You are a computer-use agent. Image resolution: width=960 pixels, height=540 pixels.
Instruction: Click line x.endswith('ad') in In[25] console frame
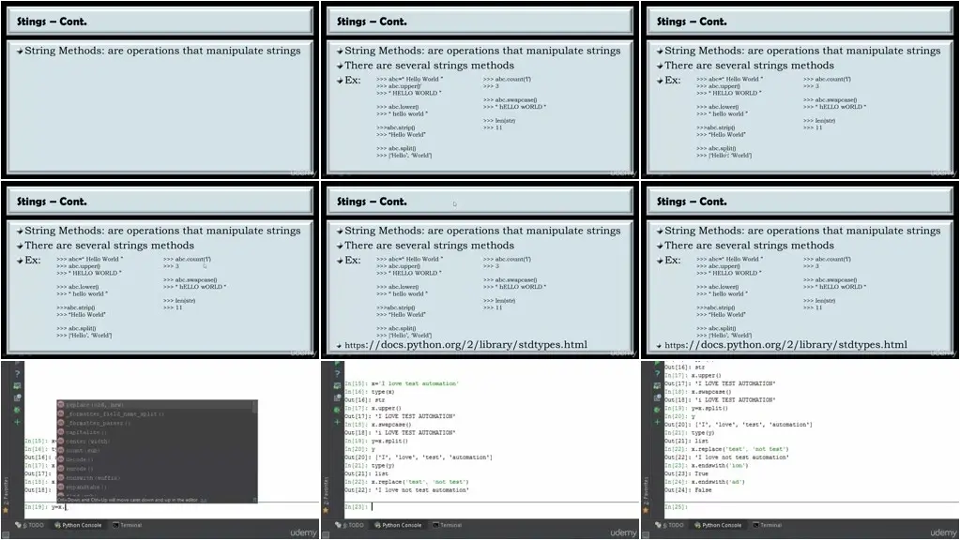[705, 482]
